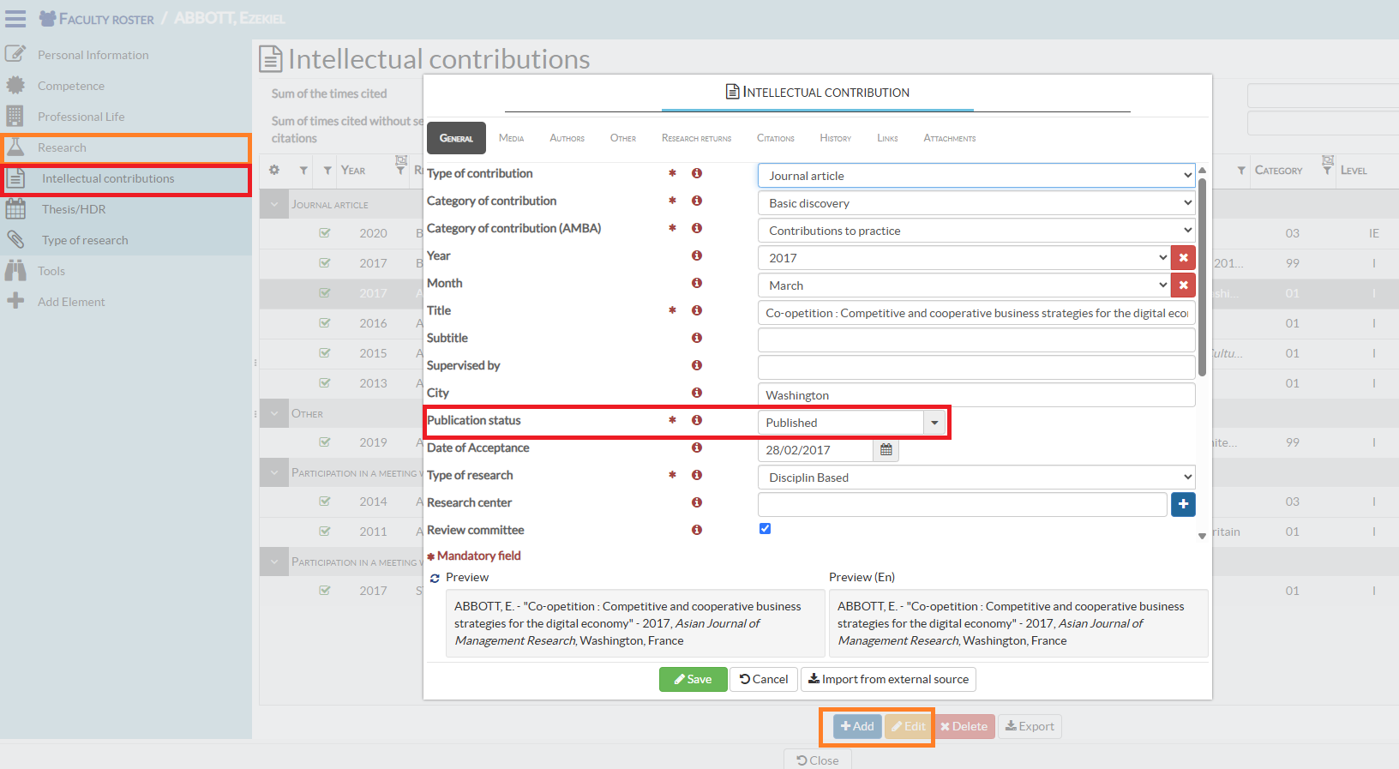Screen dimensions: 1399x769
Task: Click the hamburger menu icon
Action: tap(15, 18)
